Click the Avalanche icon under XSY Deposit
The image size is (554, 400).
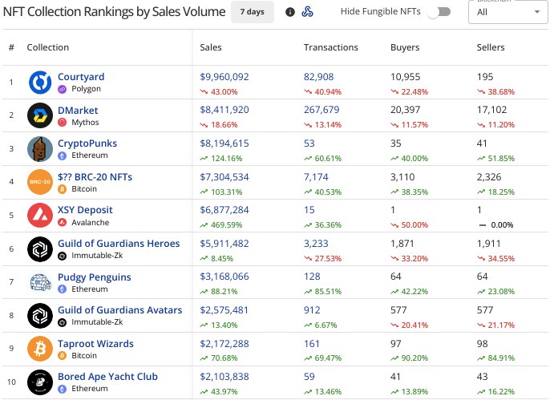pyautogui.click(x=63, y=223)
